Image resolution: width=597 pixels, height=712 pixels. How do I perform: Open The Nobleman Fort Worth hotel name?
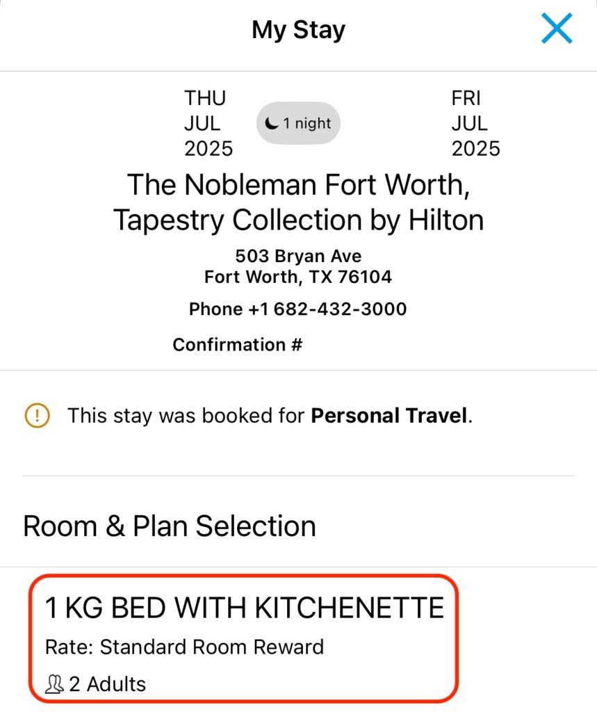298,185
